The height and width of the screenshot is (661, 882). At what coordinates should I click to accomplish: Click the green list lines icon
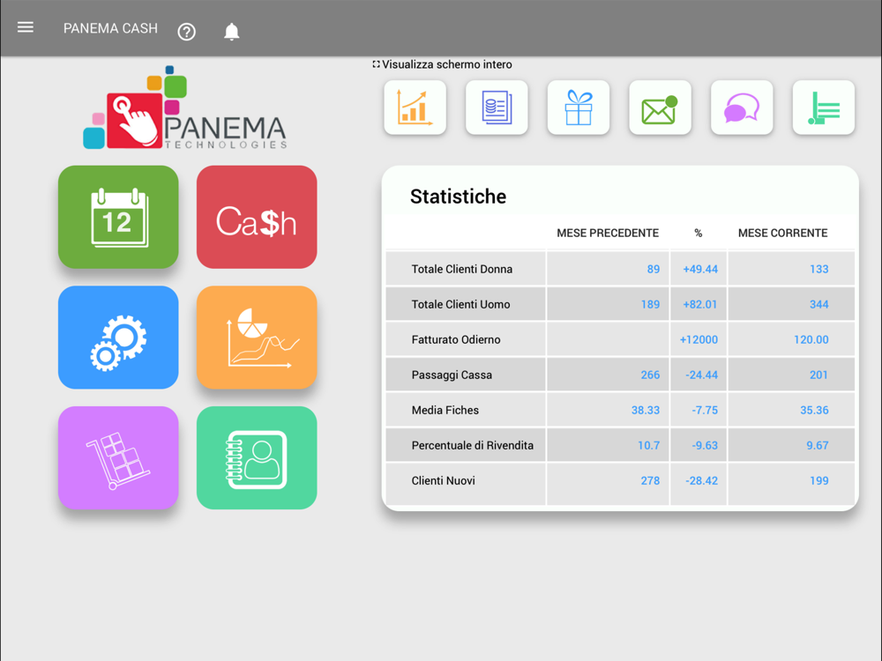824,108
